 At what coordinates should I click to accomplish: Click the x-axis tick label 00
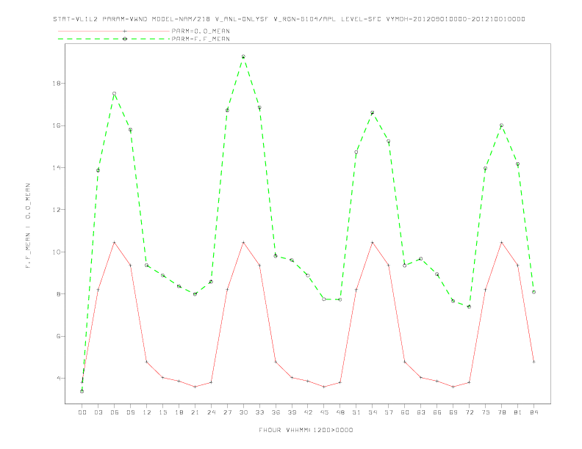(82, 412)
